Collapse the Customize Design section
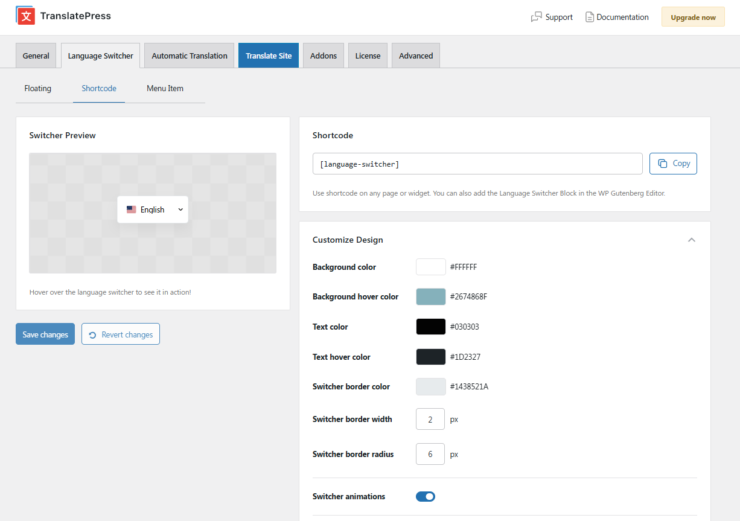 click(x=692, y=240)
